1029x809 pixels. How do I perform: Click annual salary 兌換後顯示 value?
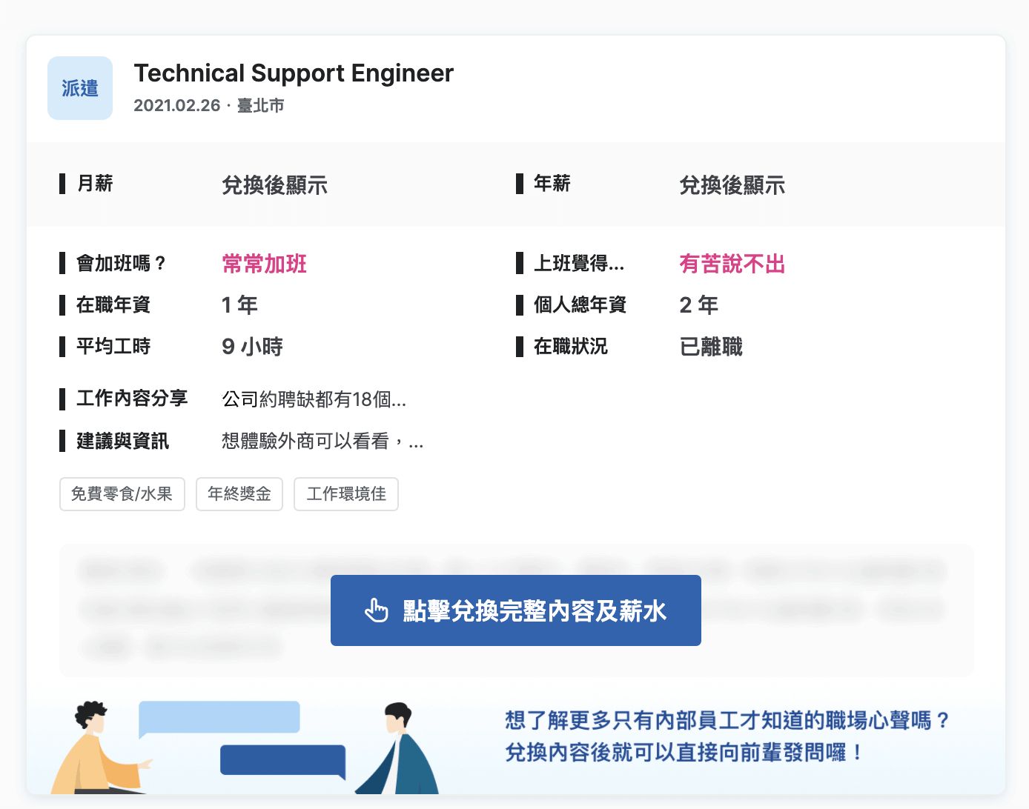(x=732, y=185)
